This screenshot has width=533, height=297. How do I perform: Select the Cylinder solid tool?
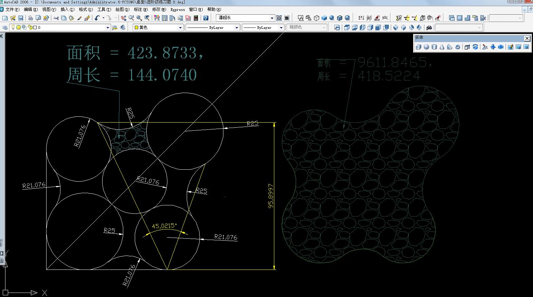pyautogui.click(x=434, y=47)
